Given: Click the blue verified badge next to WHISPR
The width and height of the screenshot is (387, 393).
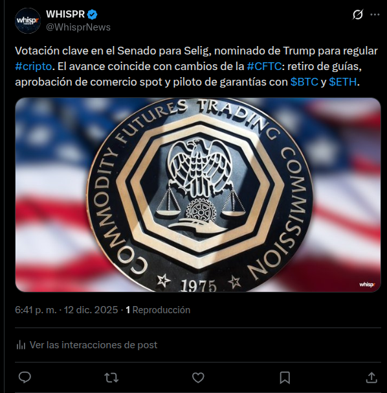Looking at the screenshot, I should tap(93, 14).
